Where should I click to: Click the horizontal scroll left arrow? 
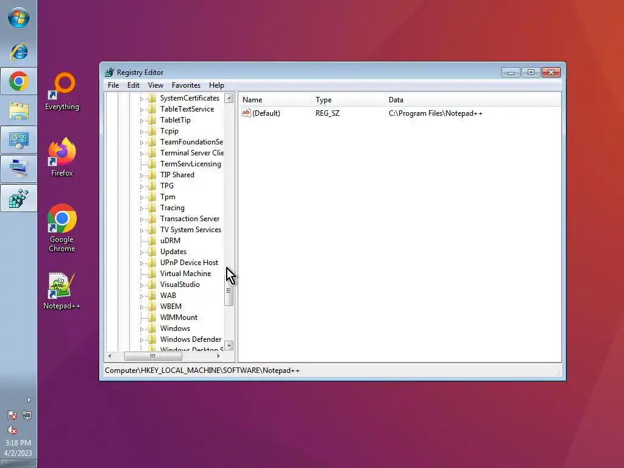pos(110,356)
